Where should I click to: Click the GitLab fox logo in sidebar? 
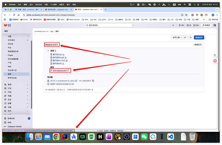5,25
